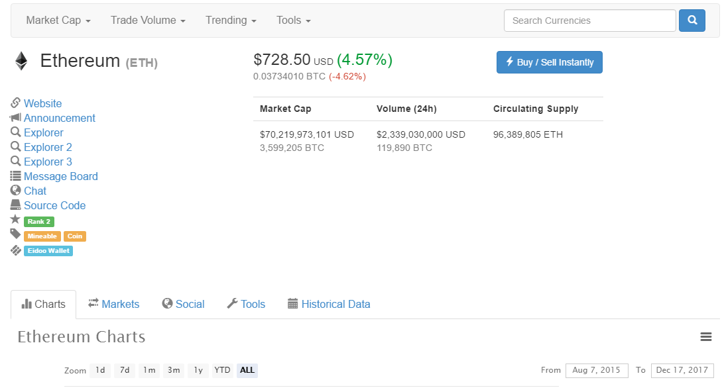The image size is (724, 388).
Task: Click the Coin tag badge
Action: pyautogui.click(x=75, y=236)
